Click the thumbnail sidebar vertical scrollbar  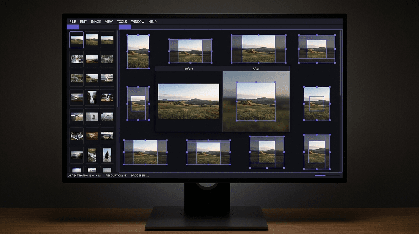coord(118,69)
